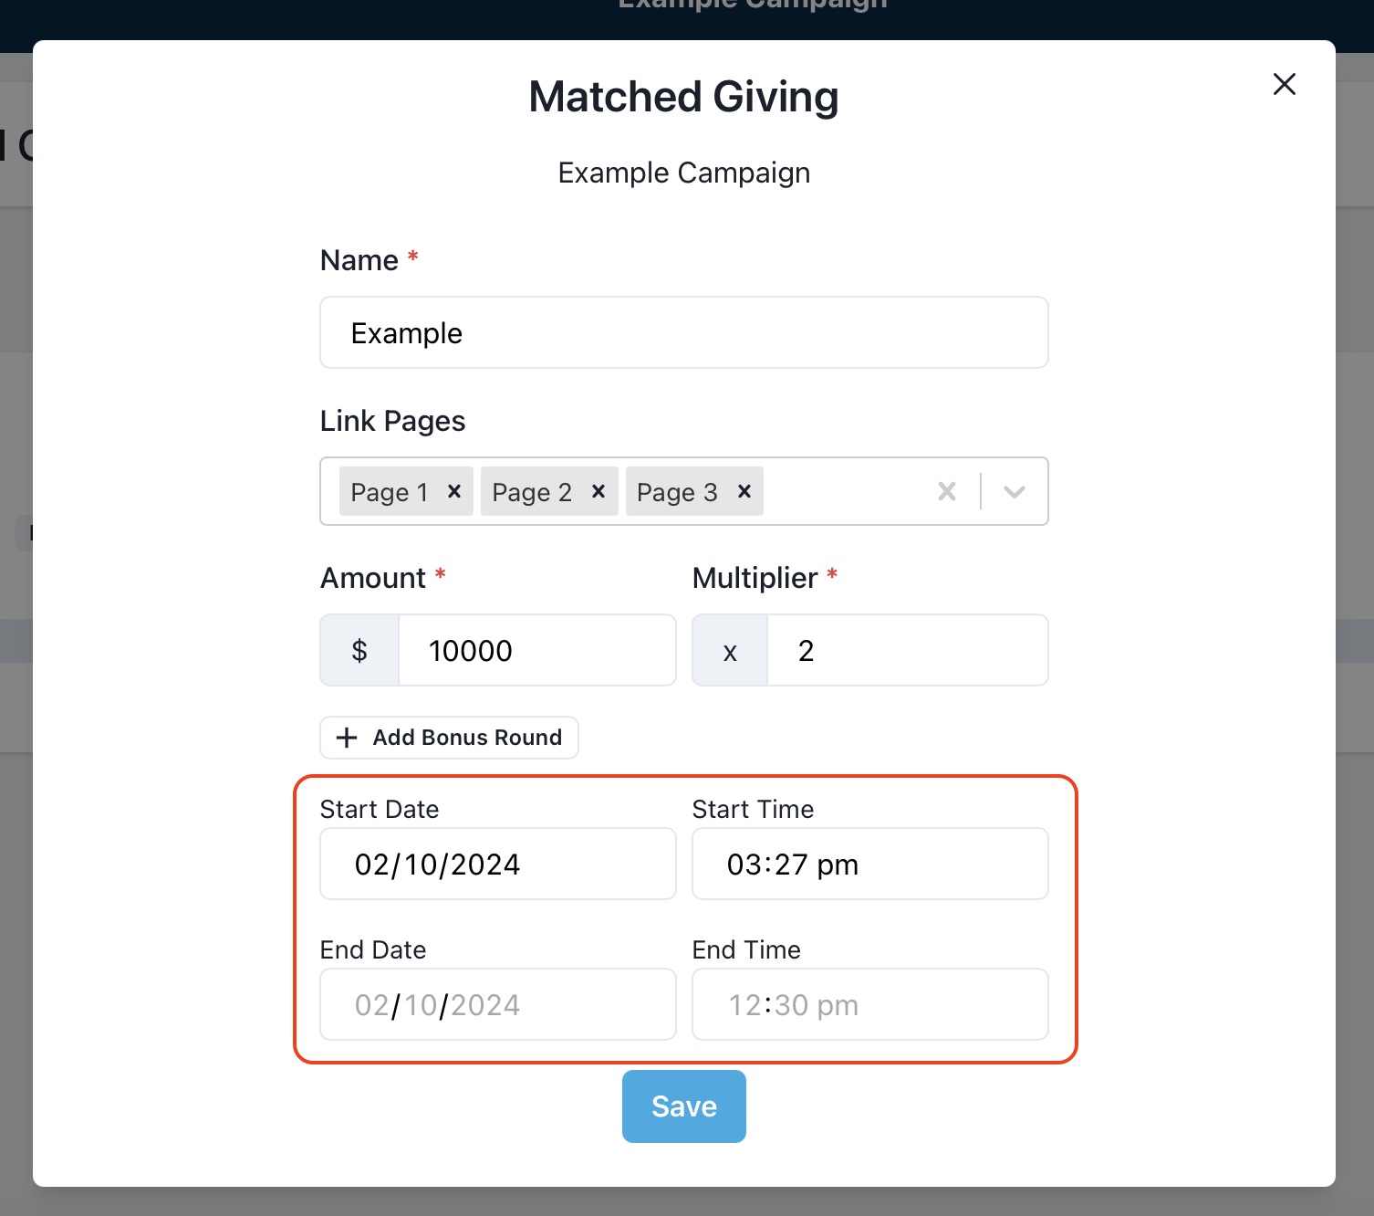
Task: Clear all linked pages
Action: 947,491
